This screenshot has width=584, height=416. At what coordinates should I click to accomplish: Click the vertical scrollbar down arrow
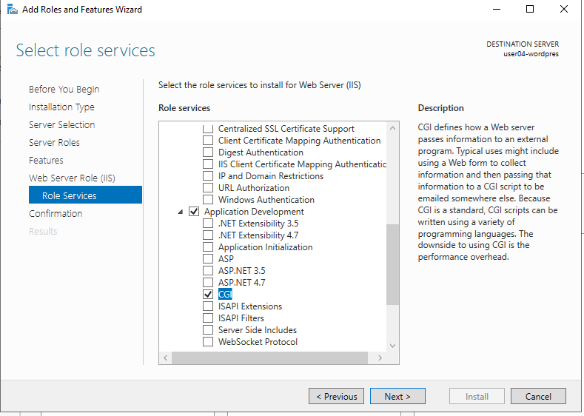pyautogui.click(x=392, y=346)
